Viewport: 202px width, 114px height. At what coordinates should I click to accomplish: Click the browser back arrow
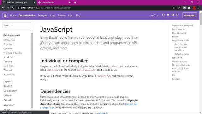pos(3,8)
